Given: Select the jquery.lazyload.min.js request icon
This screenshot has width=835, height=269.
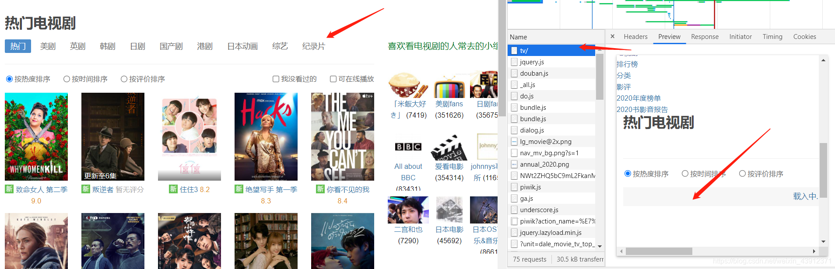Looking at the screenshot, I should pyautogui.click(x=514, y=233).
